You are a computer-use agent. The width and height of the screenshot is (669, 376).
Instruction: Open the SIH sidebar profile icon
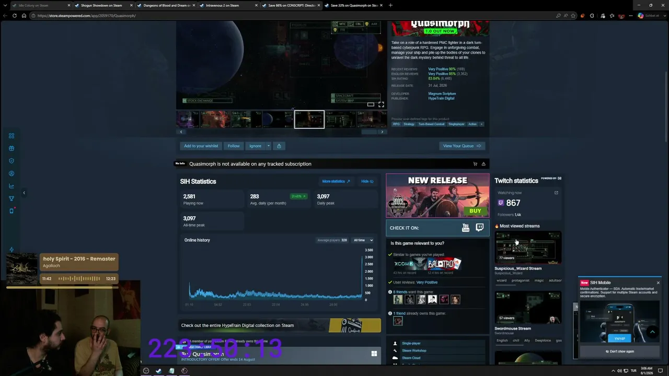tap(11, 173)
